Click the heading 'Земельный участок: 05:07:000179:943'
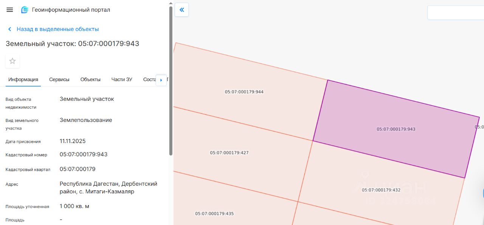The width and height of the screenshot is (484, 225). (72, 44)
